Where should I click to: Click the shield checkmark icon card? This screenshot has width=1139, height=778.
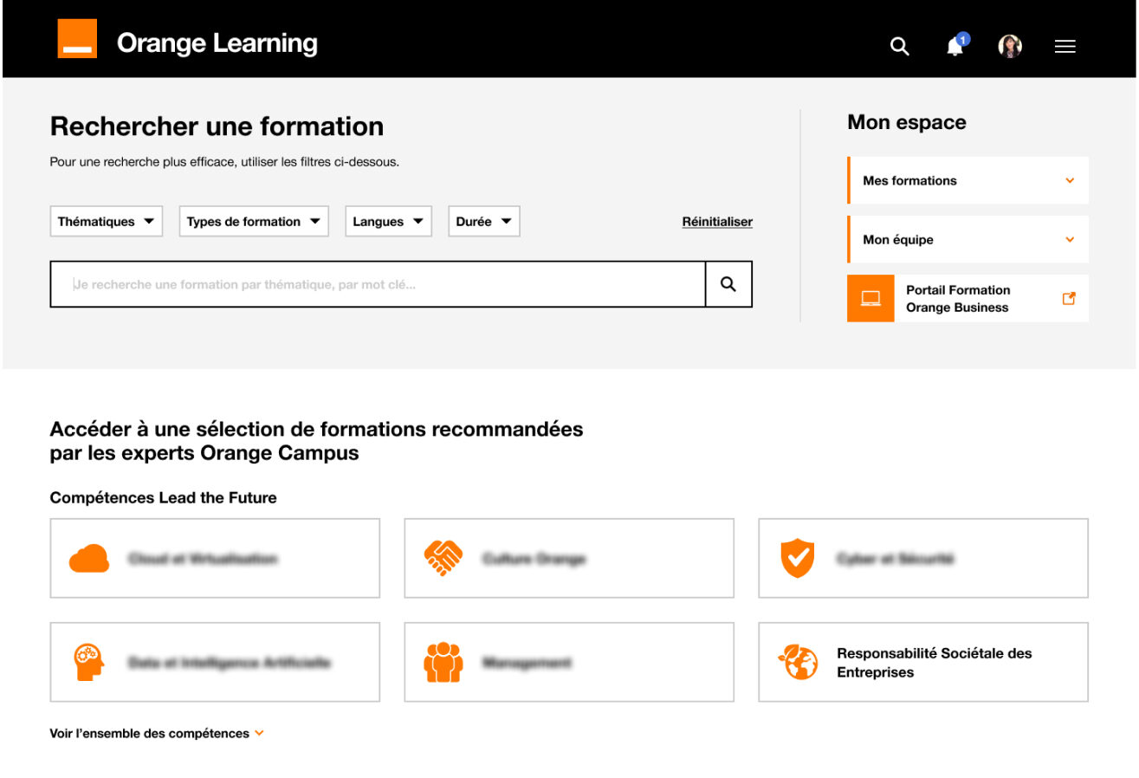(923, 558)
